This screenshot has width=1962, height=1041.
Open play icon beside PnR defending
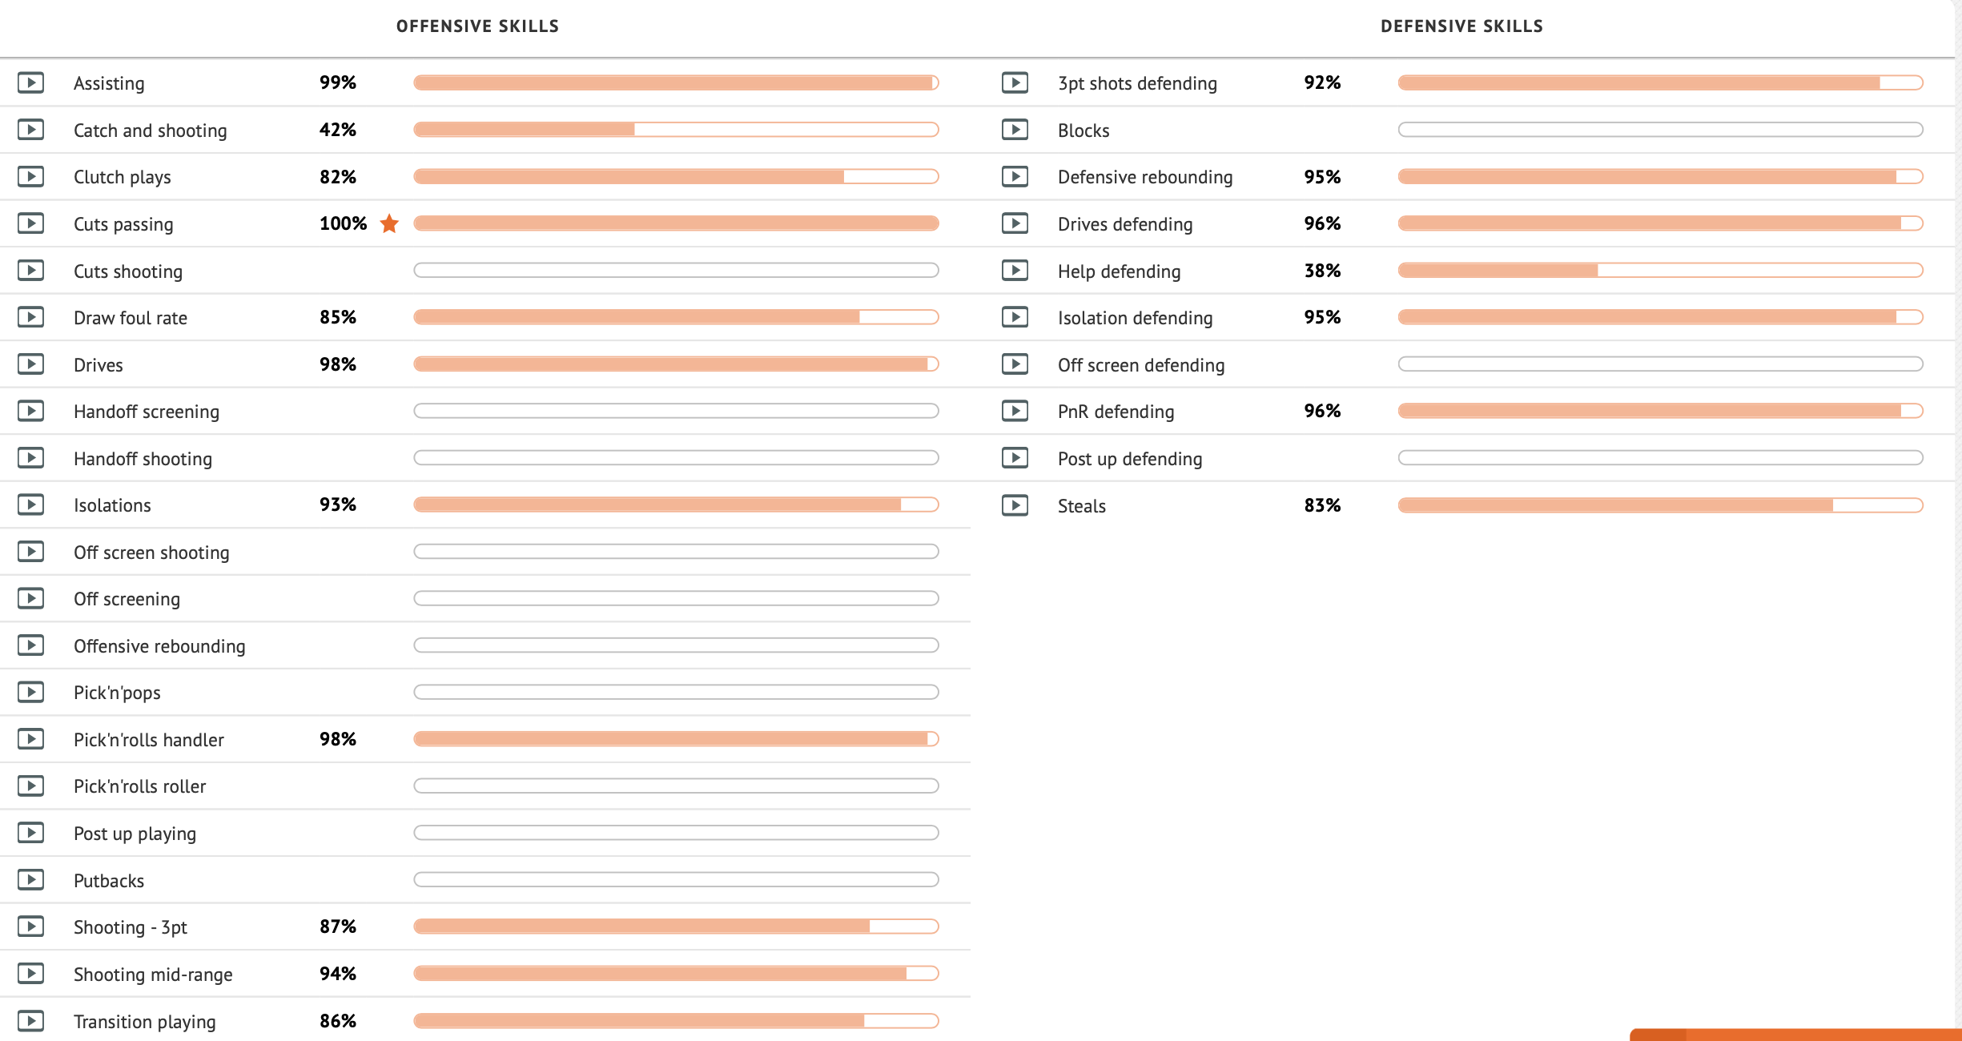pyautogui.click(x=1015, y=411)
